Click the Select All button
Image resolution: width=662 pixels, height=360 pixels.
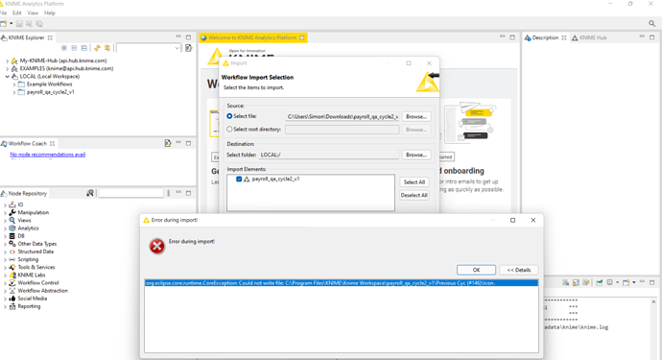pos(414,182)
